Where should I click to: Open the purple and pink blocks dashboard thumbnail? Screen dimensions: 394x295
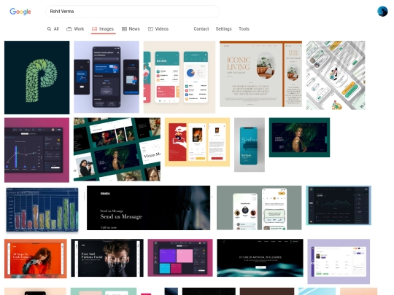(x=180, y=258)
